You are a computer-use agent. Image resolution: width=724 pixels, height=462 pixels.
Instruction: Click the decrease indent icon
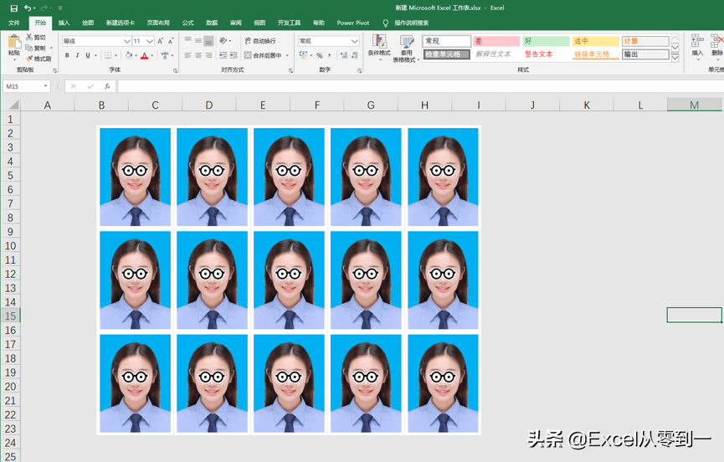[223, 55]
